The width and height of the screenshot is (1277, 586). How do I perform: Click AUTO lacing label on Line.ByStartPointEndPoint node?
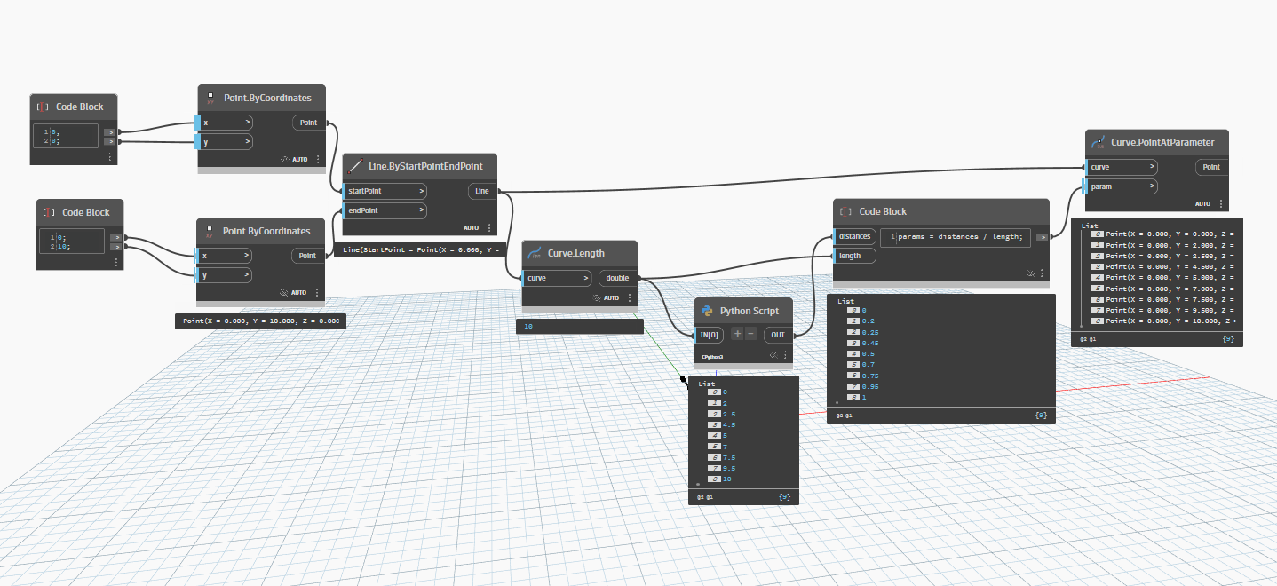[471, 227]
